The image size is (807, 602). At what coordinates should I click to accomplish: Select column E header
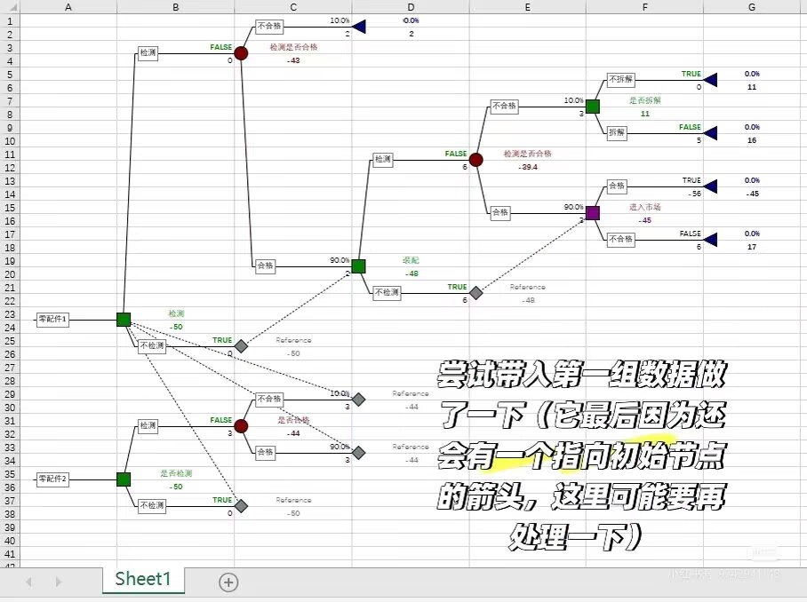click(528, 7)
